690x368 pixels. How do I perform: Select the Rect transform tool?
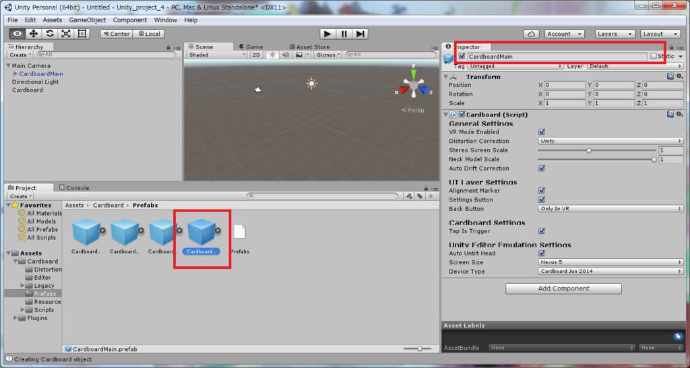tap(82, 34)
